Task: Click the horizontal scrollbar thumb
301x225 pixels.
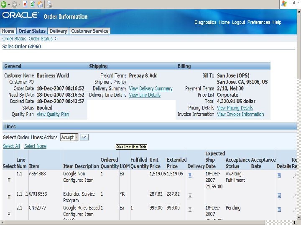Action: click(134, 222)
